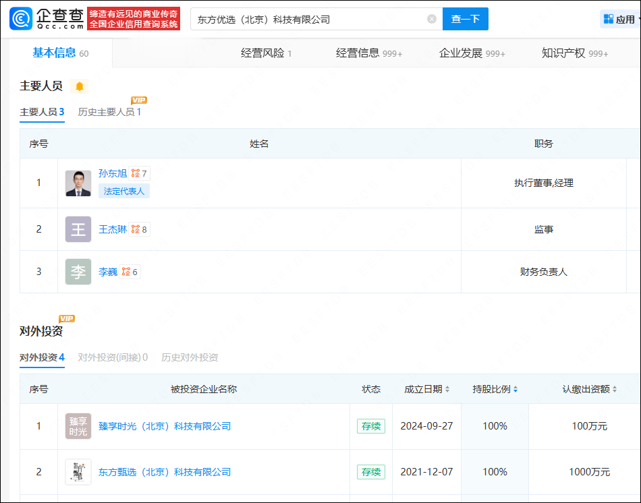641x503 pixels.
Task: Clear the search box with the X icon
Action: point(432,19)
